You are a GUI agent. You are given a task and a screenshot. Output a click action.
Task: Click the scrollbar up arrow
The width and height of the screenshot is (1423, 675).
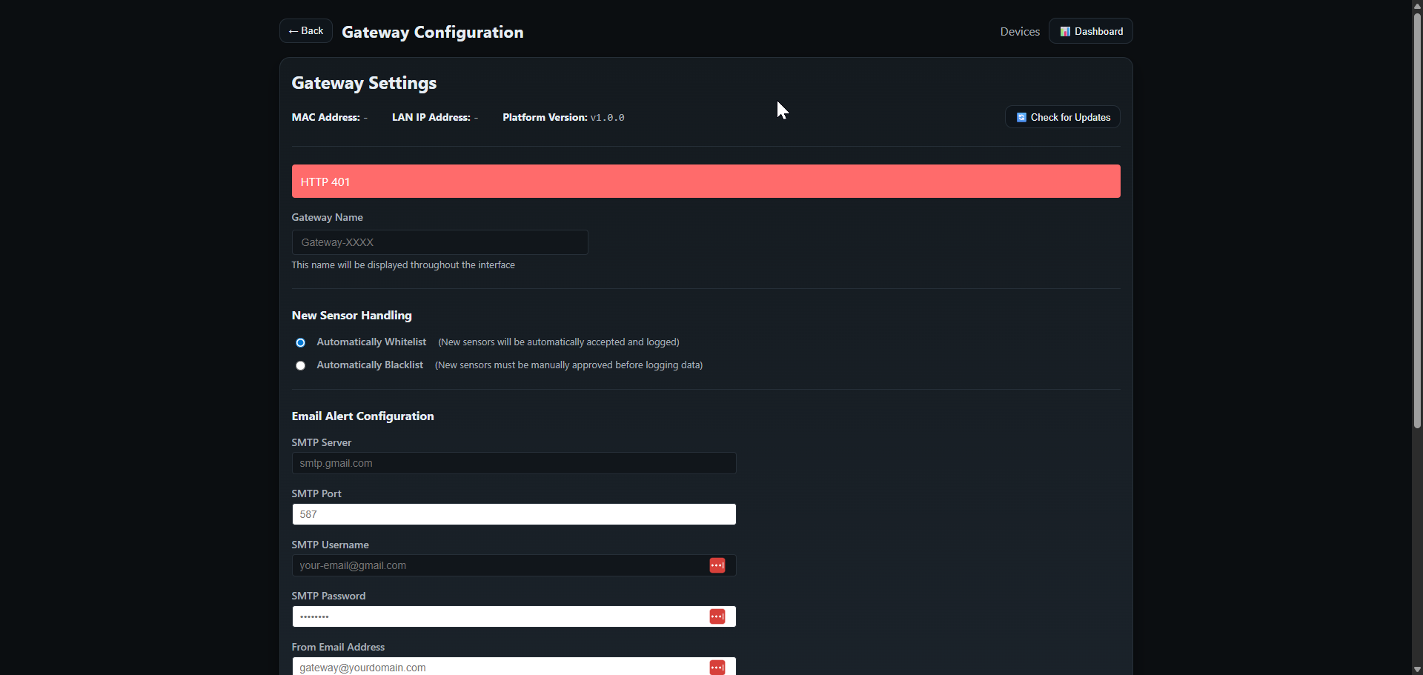(x=1417, y=6)
